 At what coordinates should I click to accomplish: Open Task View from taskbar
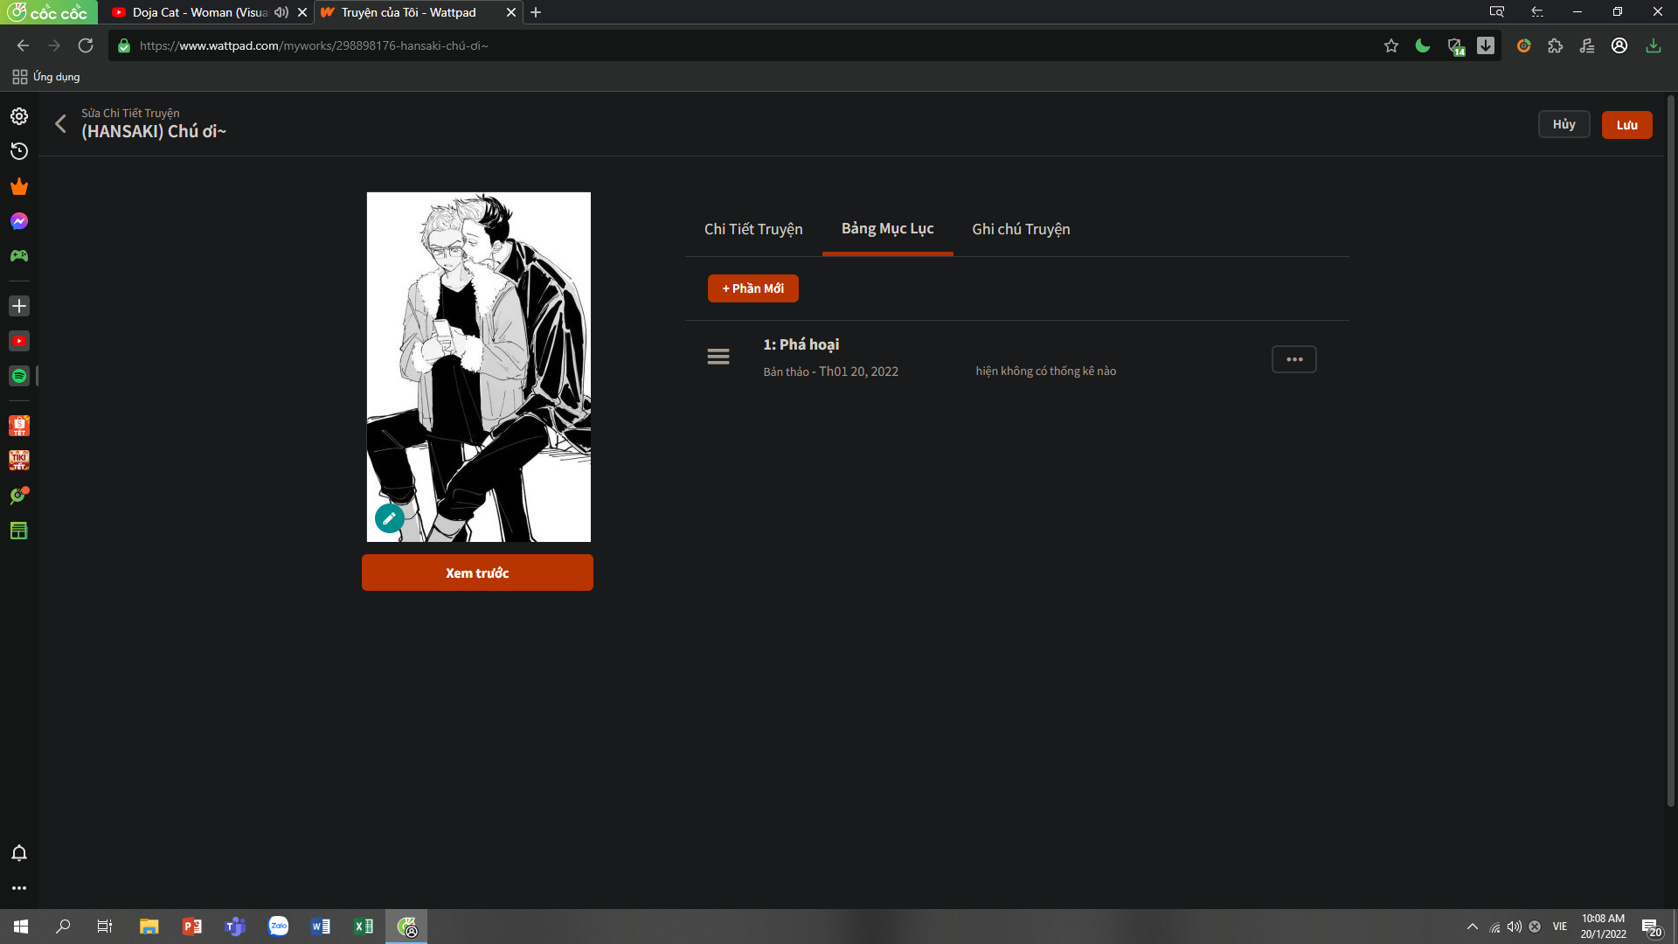coord(105,927)
